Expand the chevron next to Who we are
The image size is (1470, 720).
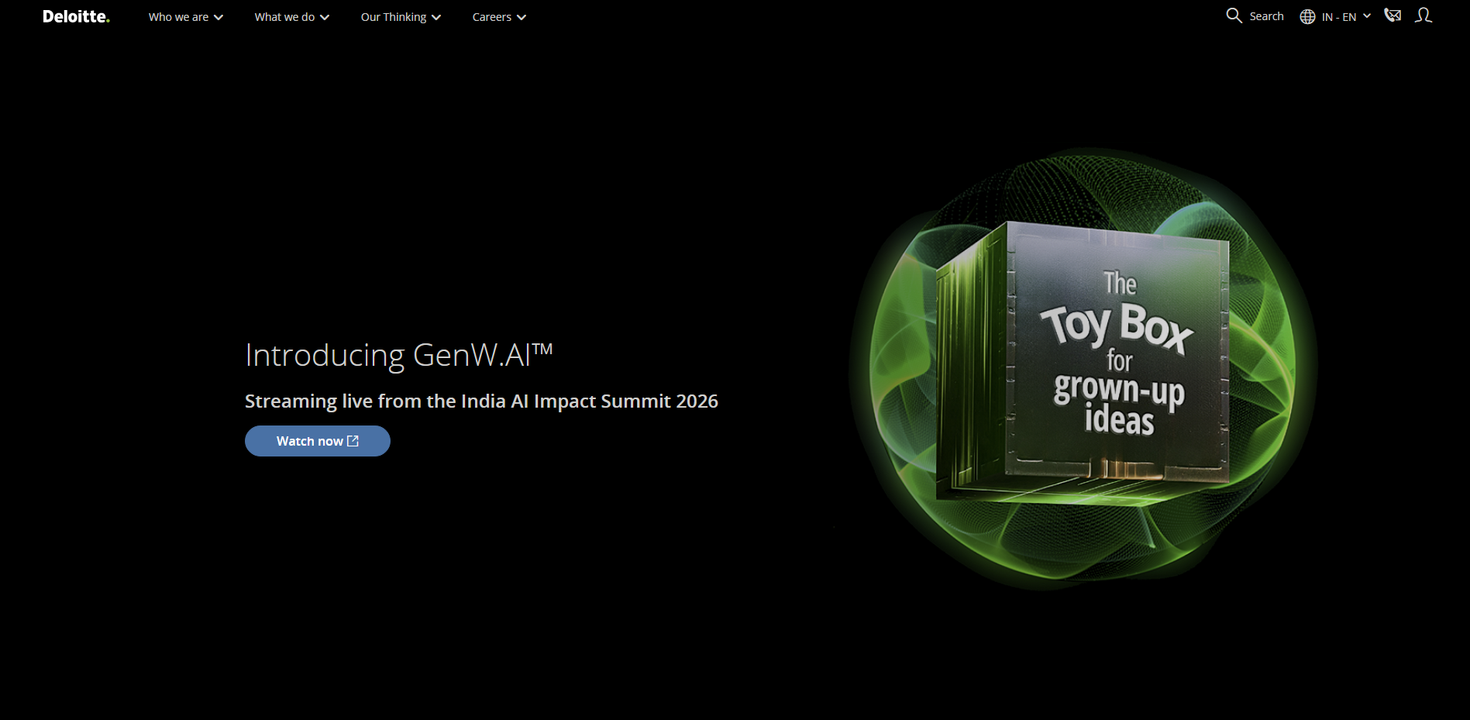pos(219,18)
